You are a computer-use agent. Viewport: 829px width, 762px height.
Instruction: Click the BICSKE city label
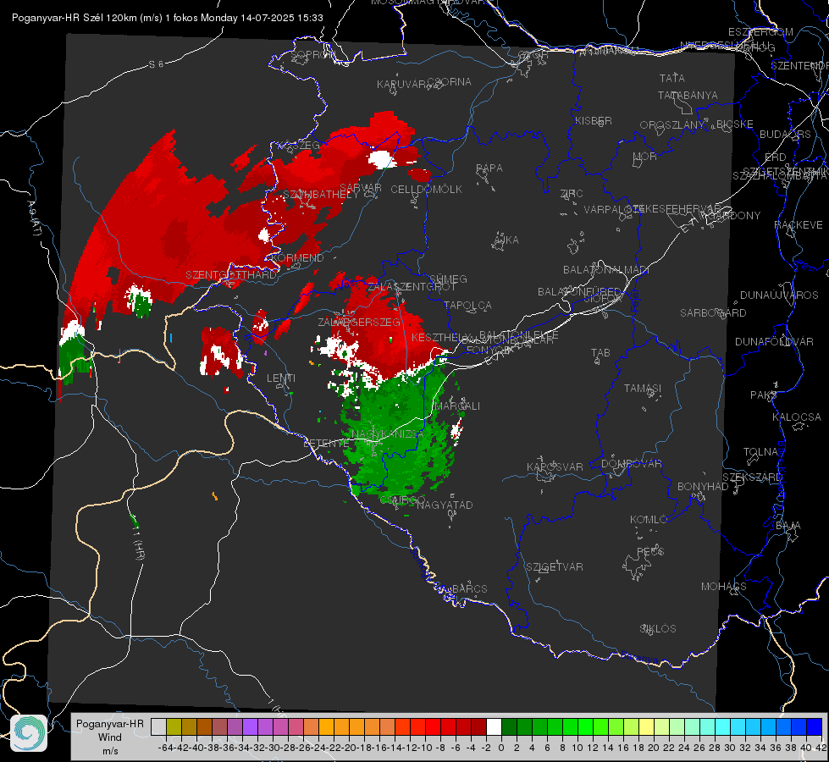(735, 124)
